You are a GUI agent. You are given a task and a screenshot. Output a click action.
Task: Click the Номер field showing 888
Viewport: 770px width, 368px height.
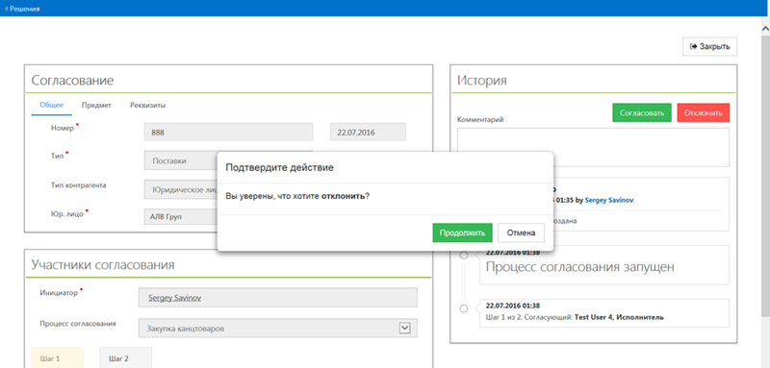[228, 133]
